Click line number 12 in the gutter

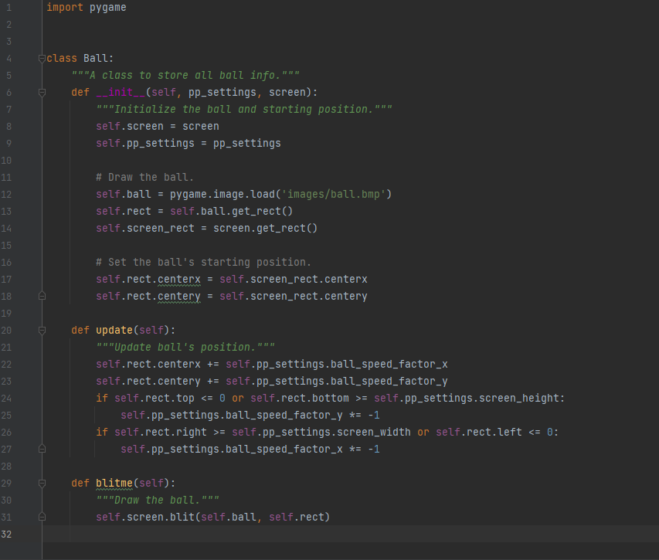(8, 195)
